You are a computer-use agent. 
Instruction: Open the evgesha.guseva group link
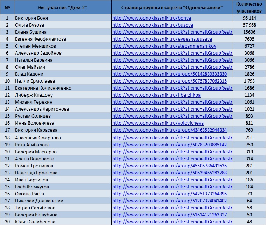[x=162, y=39]
